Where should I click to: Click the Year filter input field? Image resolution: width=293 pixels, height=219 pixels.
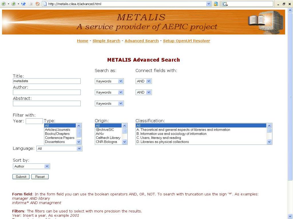point(34,121)
